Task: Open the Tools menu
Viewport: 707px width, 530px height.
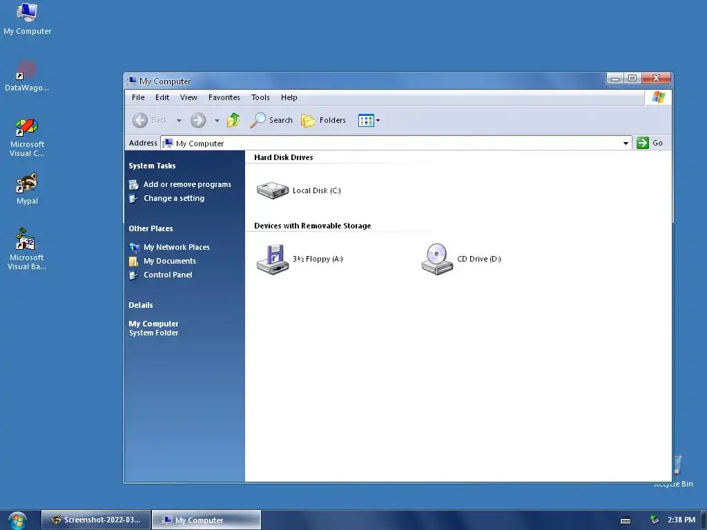Action: (x=260, y=97)
